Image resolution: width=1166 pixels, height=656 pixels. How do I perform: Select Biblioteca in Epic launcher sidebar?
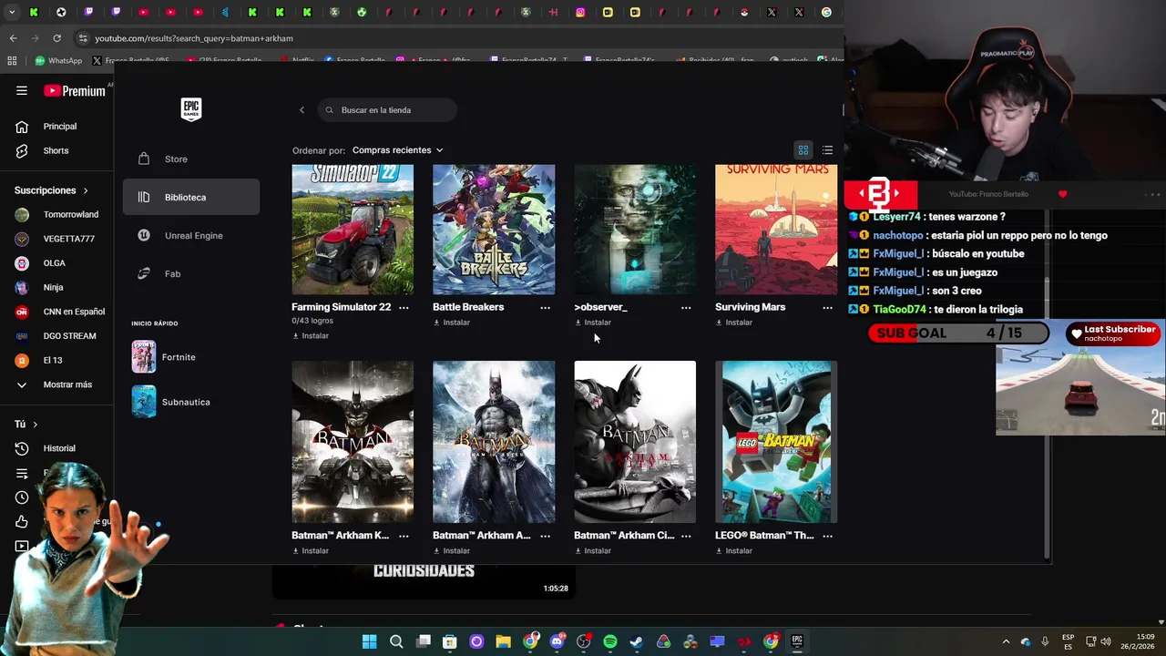click(191, 197)
